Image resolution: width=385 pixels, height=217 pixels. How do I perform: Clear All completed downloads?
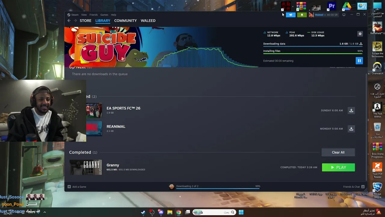pos(338,152)
